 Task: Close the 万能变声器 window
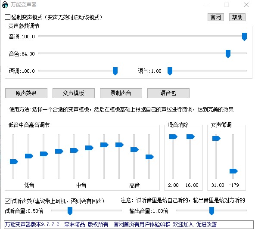click(x=246, y=5)
